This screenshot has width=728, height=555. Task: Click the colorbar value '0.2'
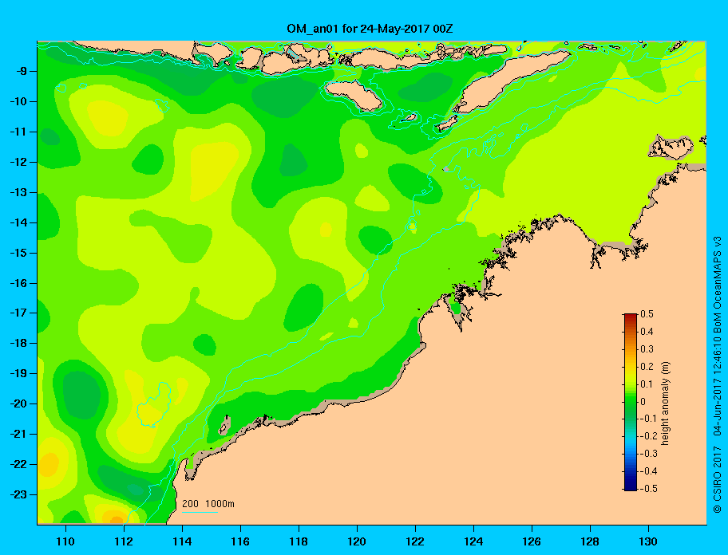click(647, 366)
